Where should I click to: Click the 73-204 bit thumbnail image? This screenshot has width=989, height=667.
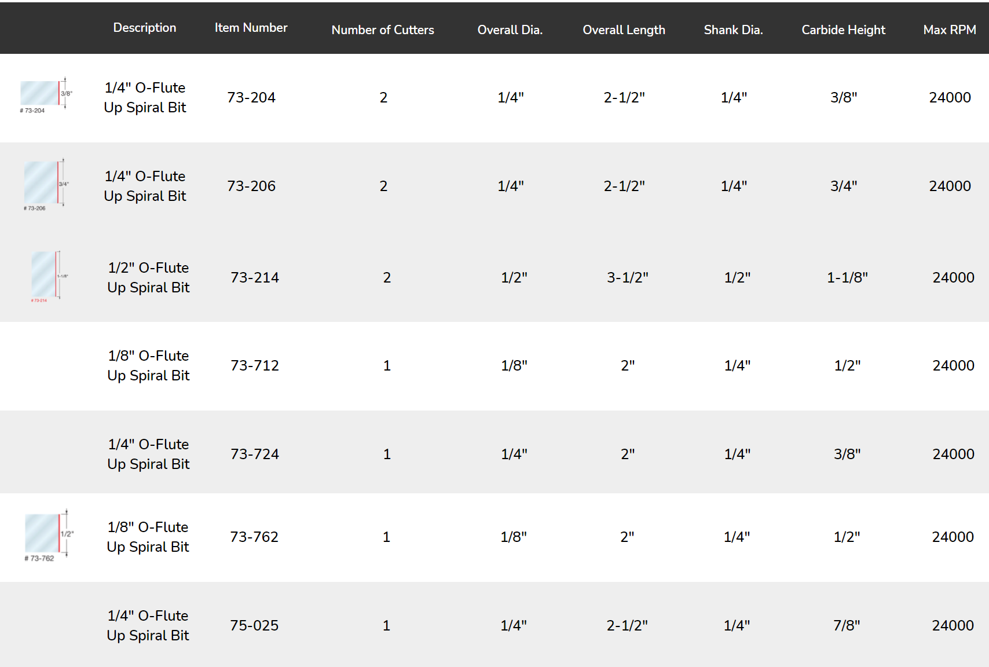pos(46,94)
